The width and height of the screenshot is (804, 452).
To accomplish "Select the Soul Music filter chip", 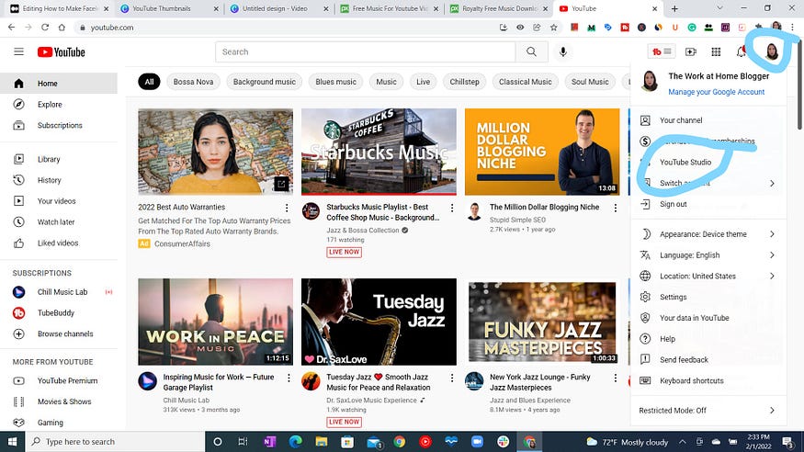I will [590, 82].
